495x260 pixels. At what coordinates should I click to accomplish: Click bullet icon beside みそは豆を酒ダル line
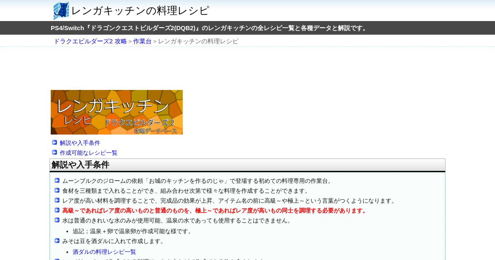point(57,241)
